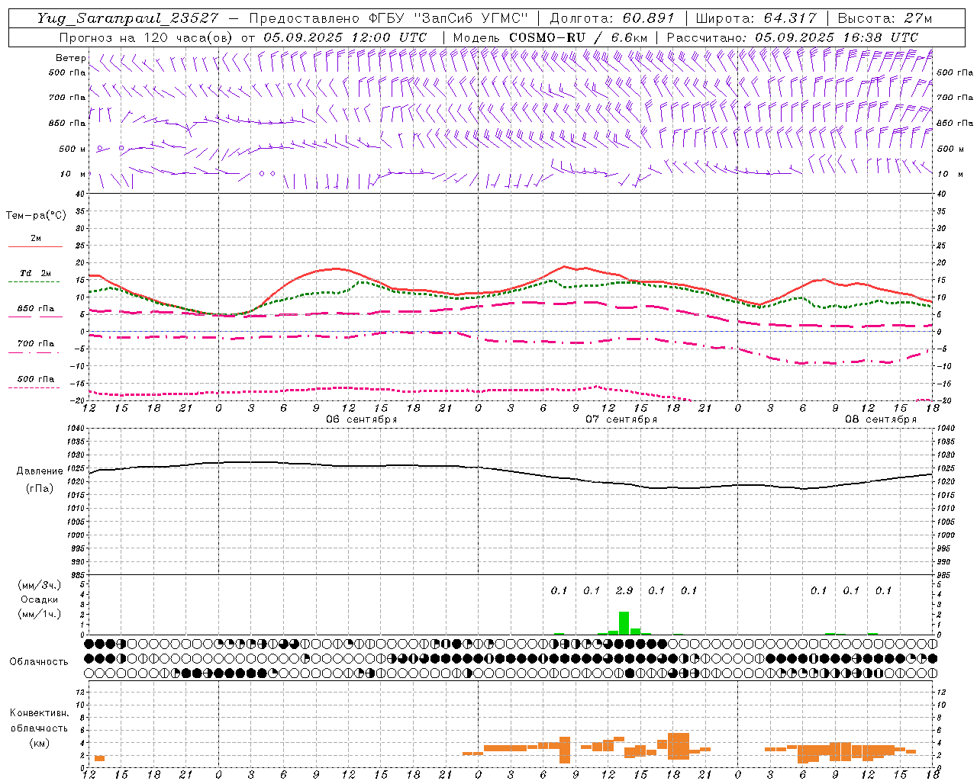Click the Широта: 64.317 value

[756, 18]
